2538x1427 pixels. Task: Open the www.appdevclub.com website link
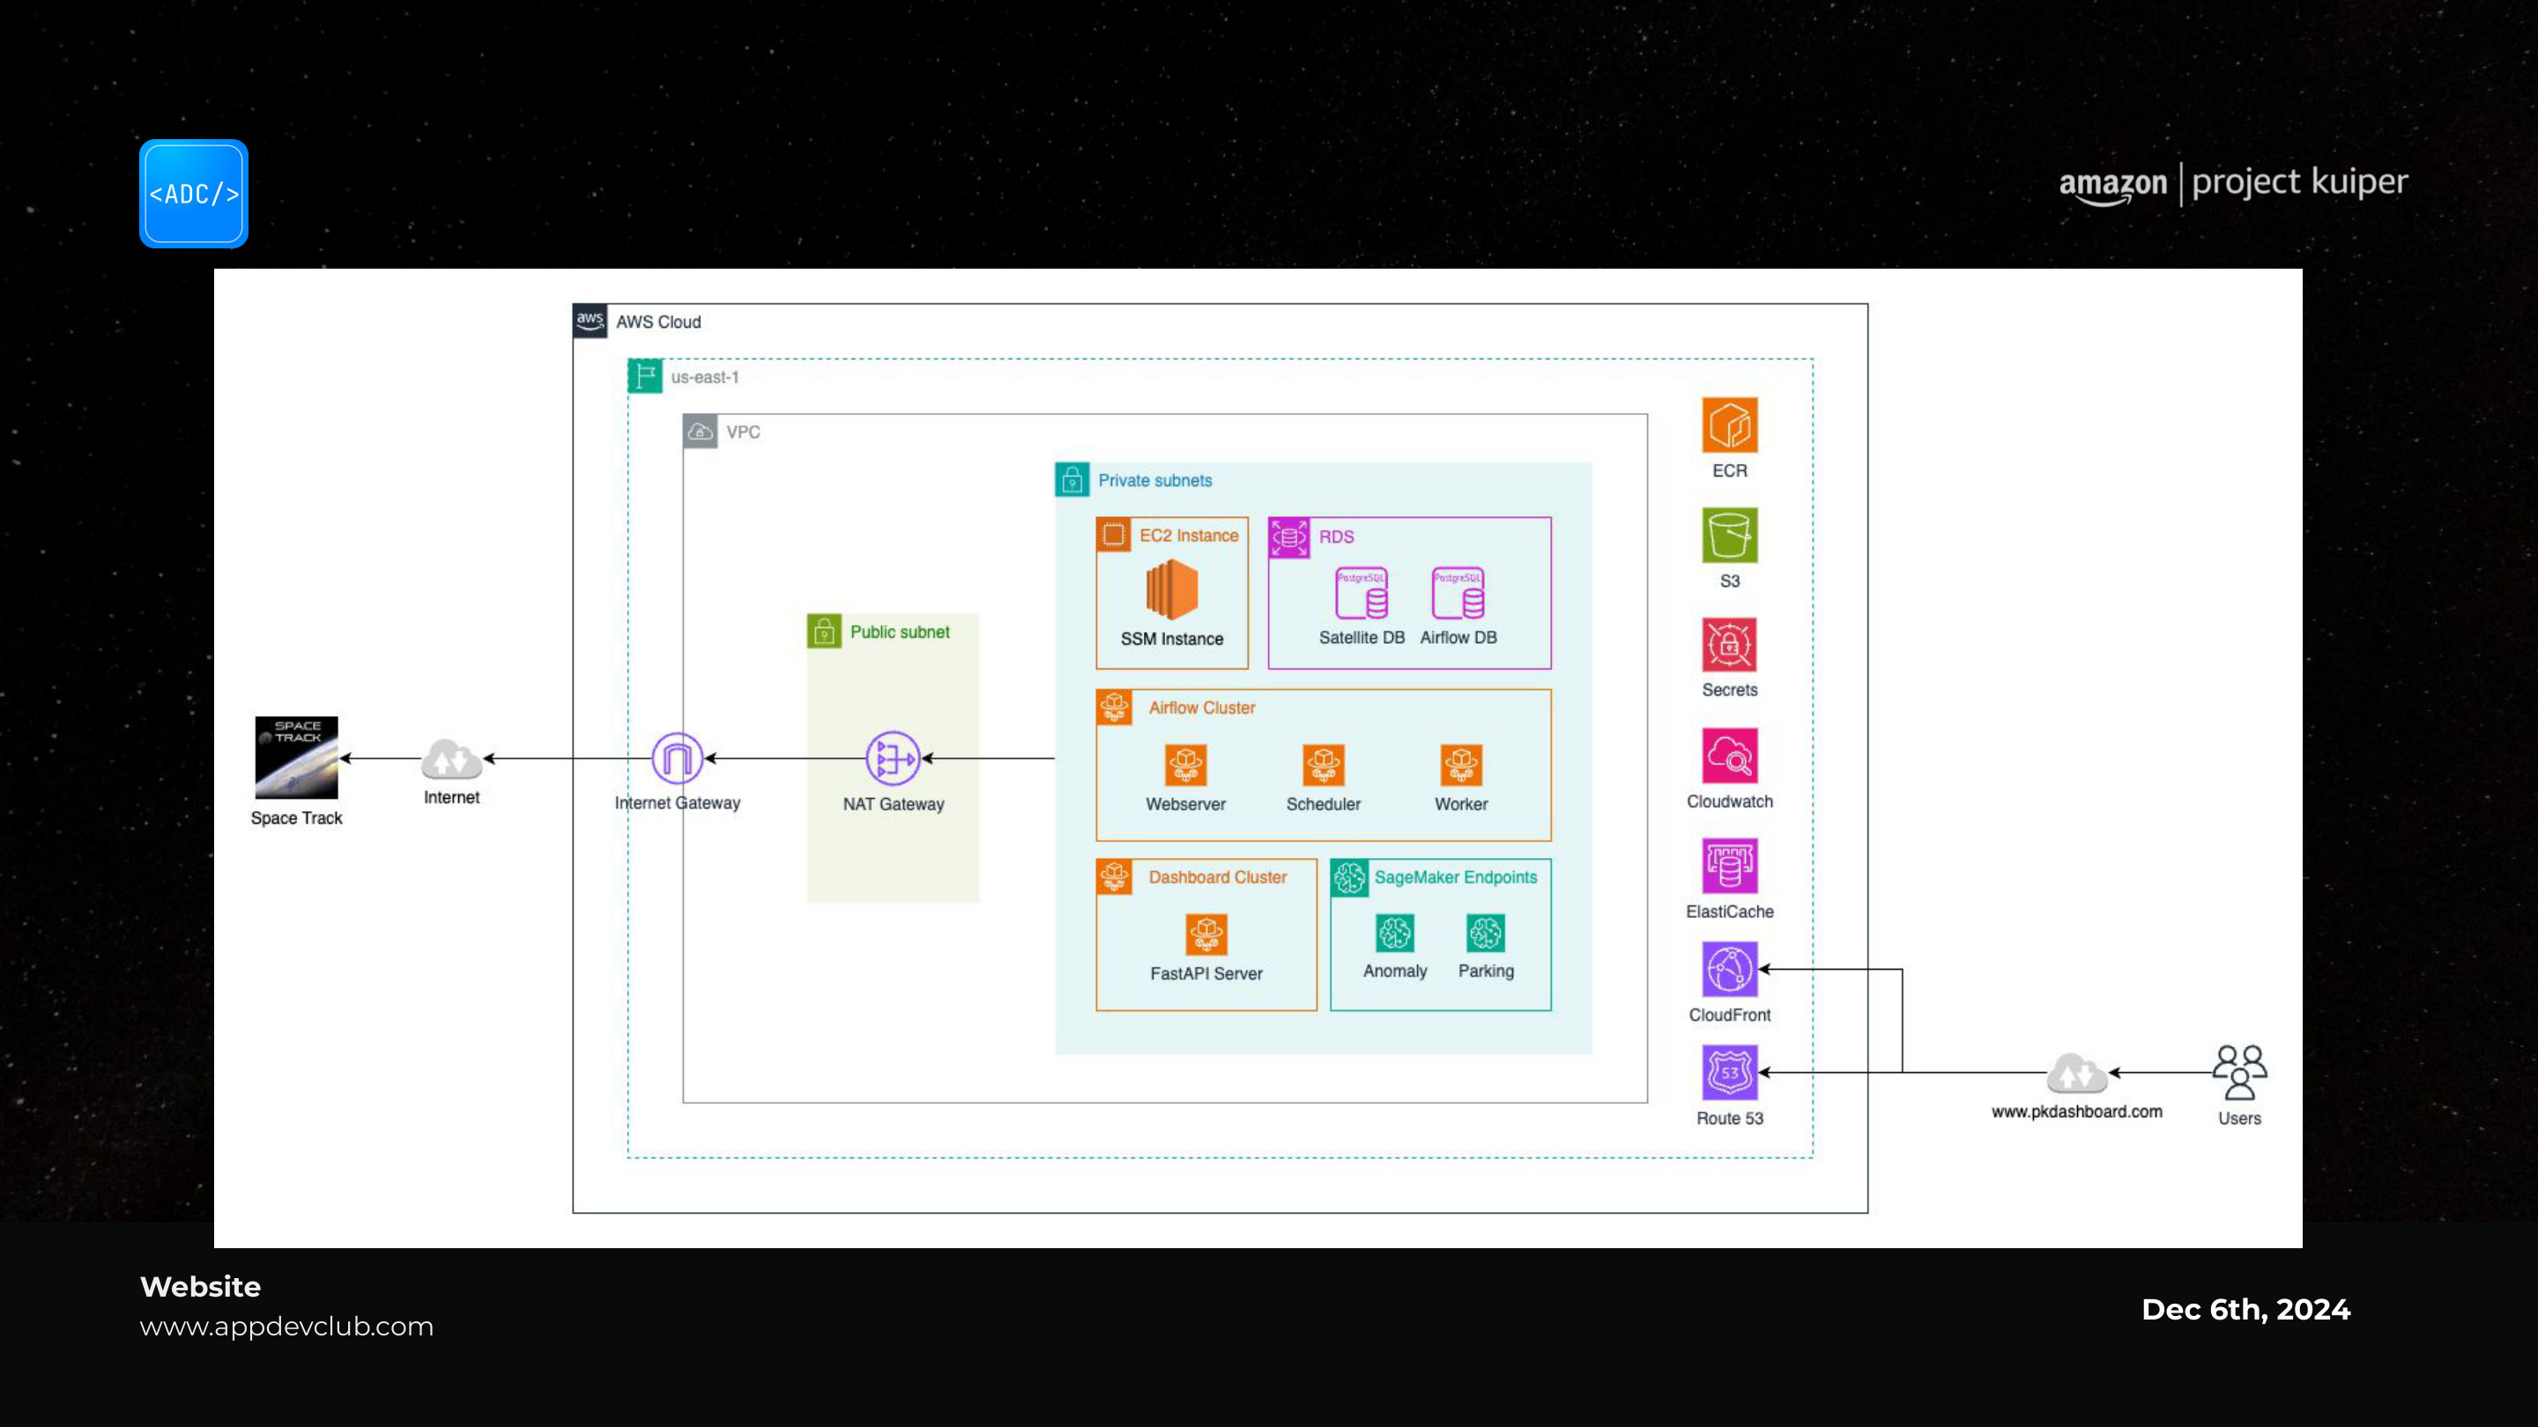click(286, 1327)
